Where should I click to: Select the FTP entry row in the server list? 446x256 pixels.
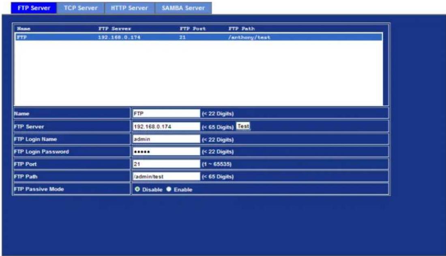tap(199, 37)
